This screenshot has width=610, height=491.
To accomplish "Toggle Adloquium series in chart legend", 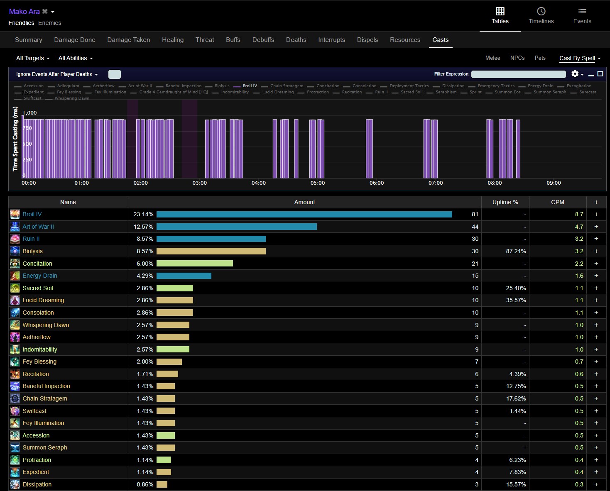I will [x=63, y=86].
